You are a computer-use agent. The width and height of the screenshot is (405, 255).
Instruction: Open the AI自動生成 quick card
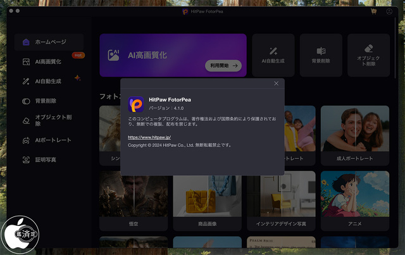(273, 55)
